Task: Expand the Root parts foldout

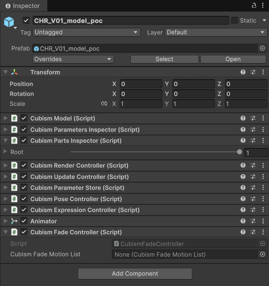Action: [x=5, y=151]
